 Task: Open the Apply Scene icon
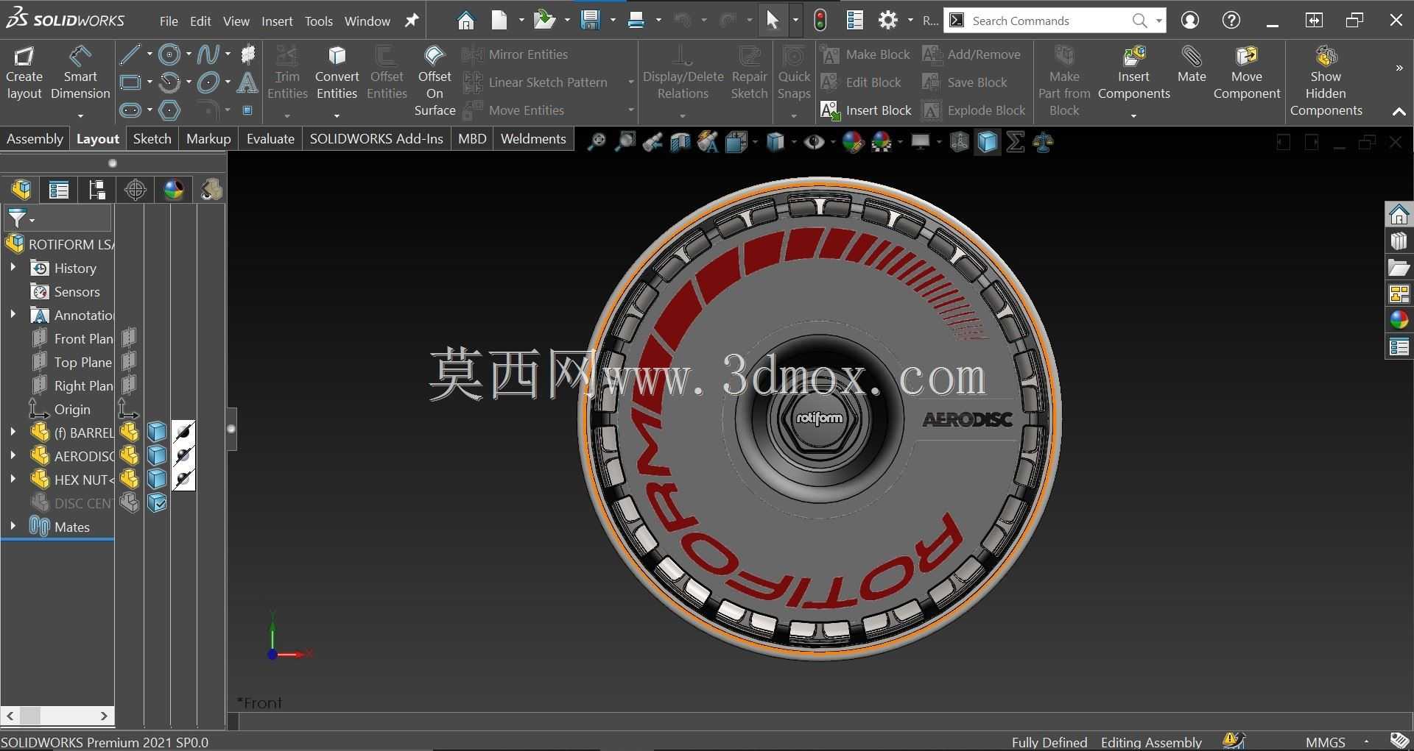[x=881, y=142]
